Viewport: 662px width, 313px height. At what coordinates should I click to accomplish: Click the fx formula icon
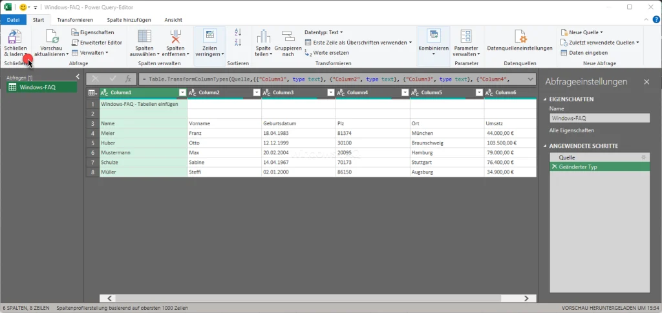pyautogui.click(x=128, y=79)
